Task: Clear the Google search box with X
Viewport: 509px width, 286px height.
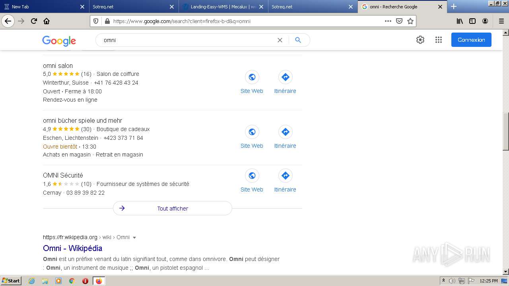Action: point(280,40)
